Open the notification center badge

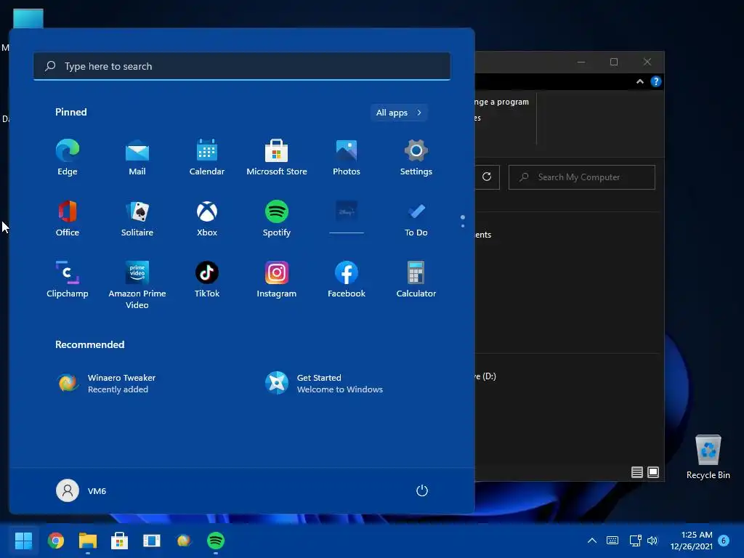[724, 541]
